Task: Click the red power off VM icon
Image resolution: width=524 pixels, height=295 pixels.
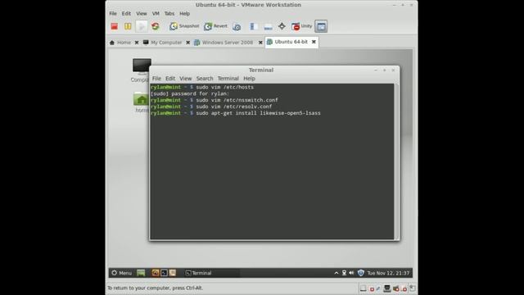Action: click(115, 26)
